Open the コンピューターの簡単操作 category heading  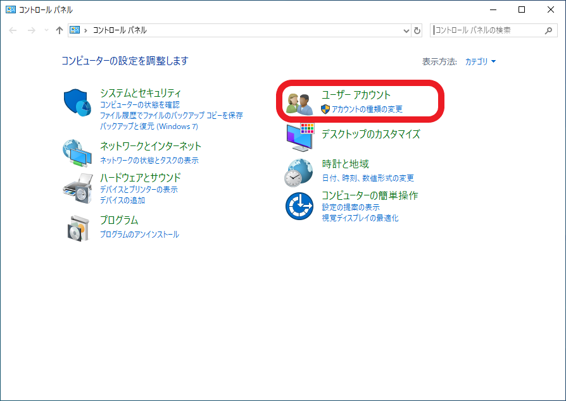tap(370, 195)
